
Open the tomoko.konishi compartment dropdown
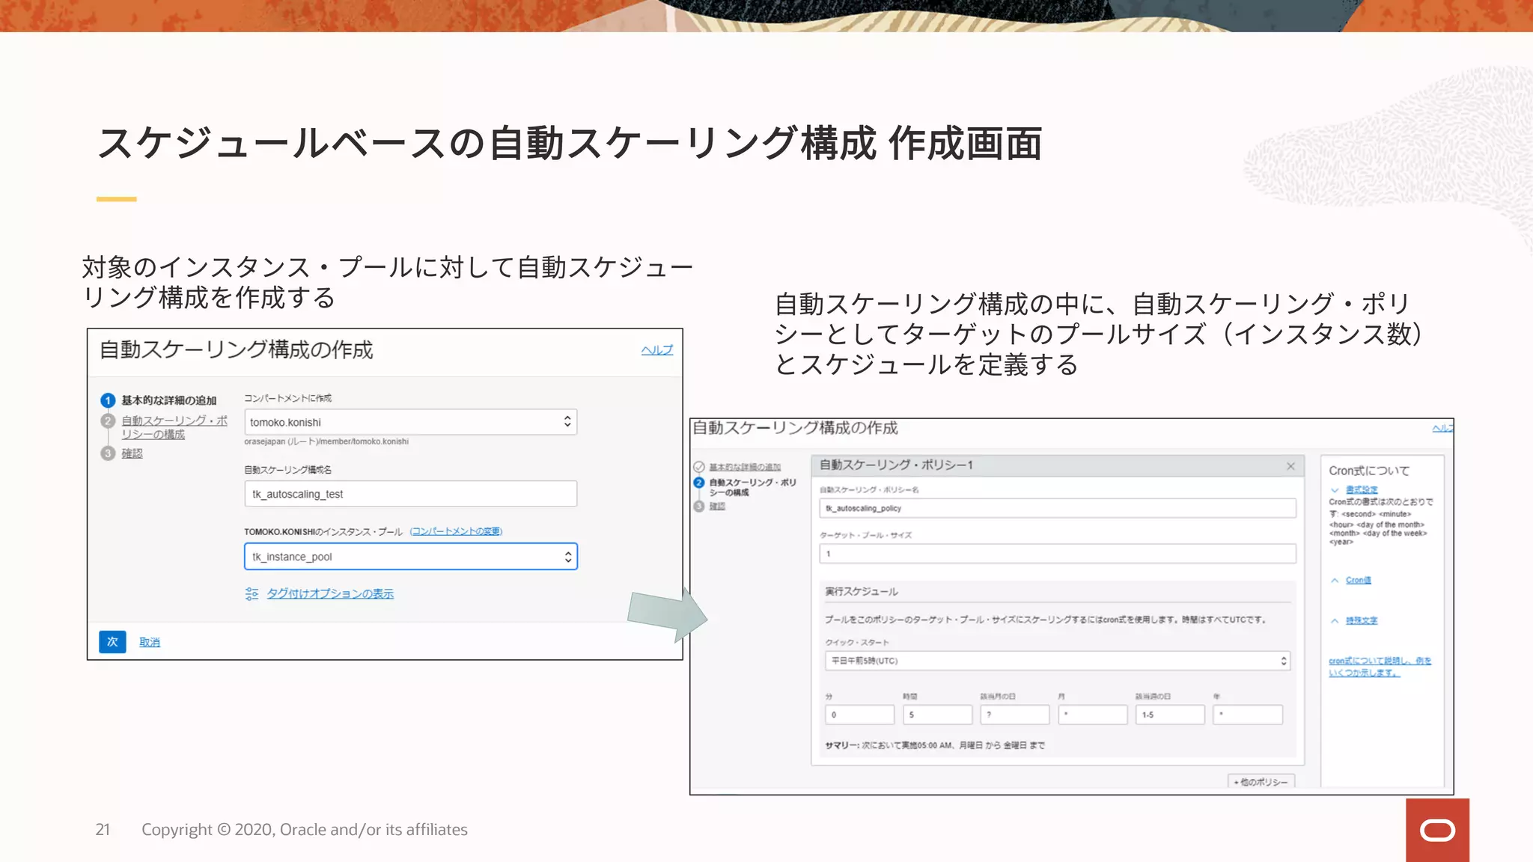410,422
